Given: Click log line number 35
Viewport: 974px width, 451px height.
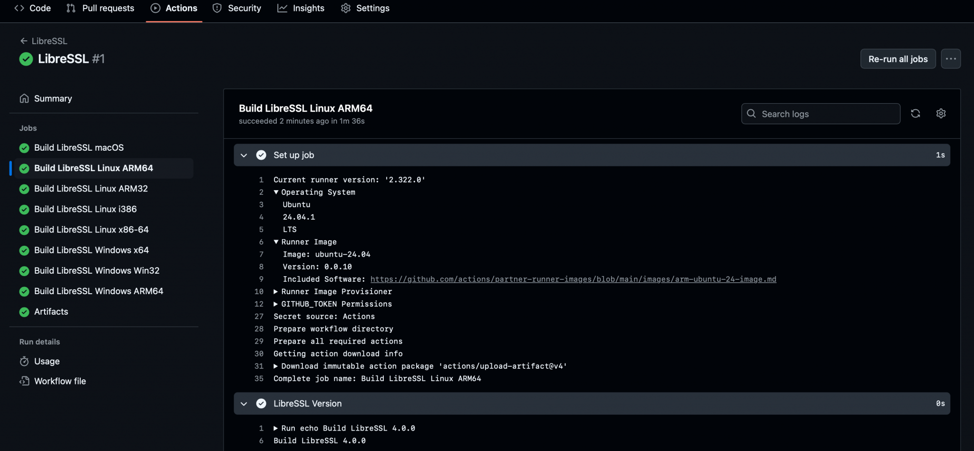Looking at the screenshot, I should coord(259,378).
